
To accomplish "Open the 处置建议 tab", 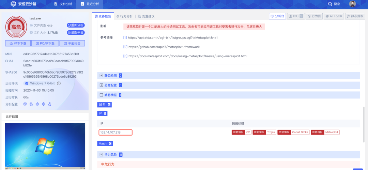I will coord(146,16).
